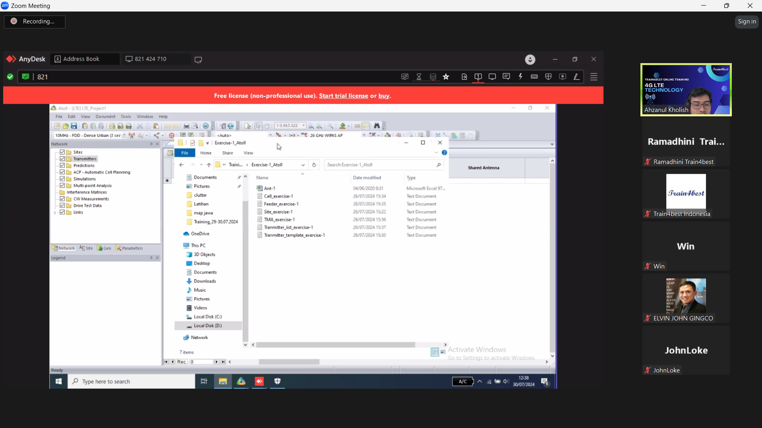Viewport: 762px width, 428px height.
Task: Disable the Sites checkbox
Action: (62, 152)
